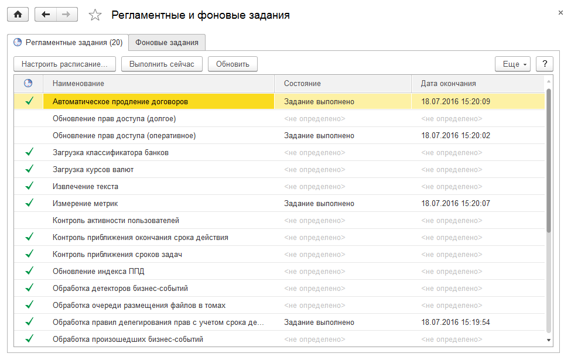571x360 pixels.
Task: Switch to Фоновые задания tab
Action: [167, 42]
